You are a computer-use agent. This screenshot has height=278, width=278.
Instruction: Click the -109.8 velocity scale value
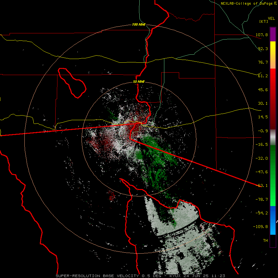pyautogui.click(x=260, y=227)
